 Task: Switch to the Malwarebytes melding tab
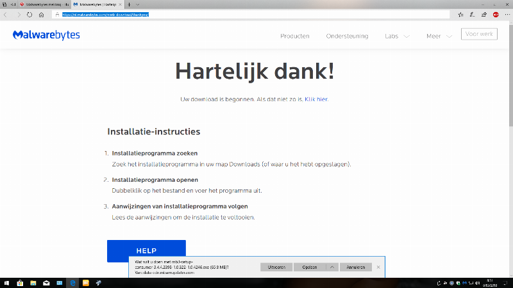coord(44,4)
